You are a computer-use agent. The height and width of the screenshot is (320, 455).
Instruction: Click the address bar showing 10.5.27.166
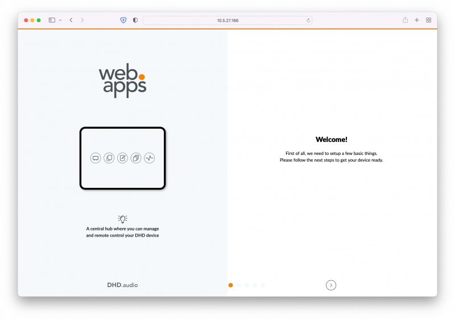tap(227, 20)
